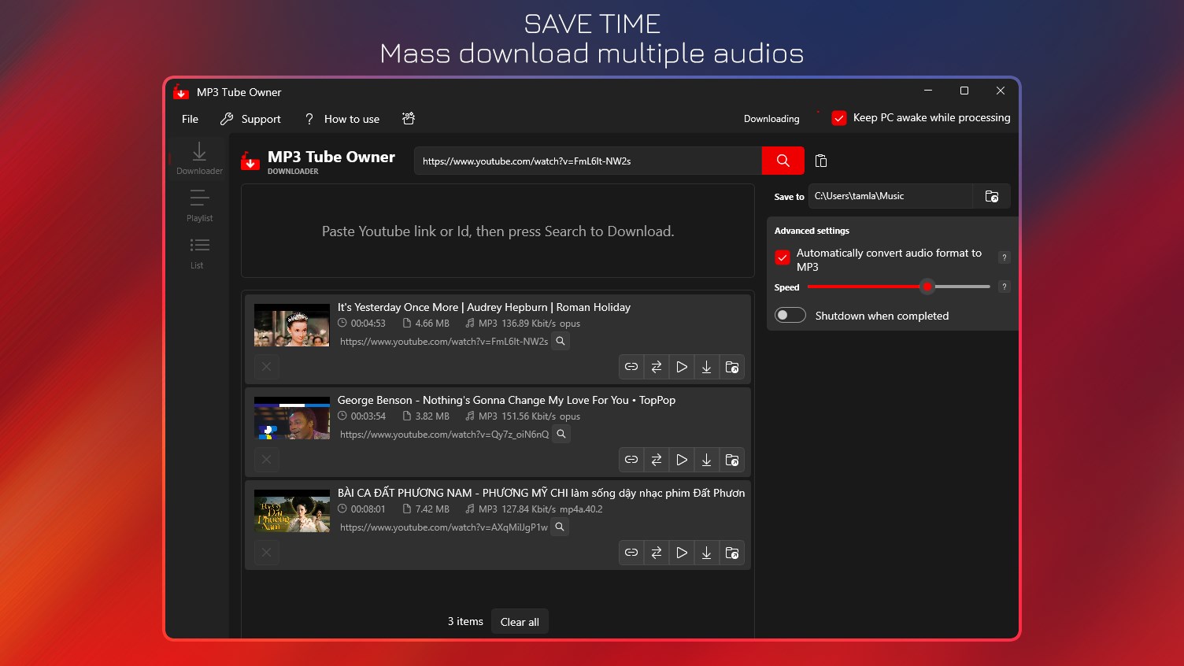Open the List view in sidebar

197,252
